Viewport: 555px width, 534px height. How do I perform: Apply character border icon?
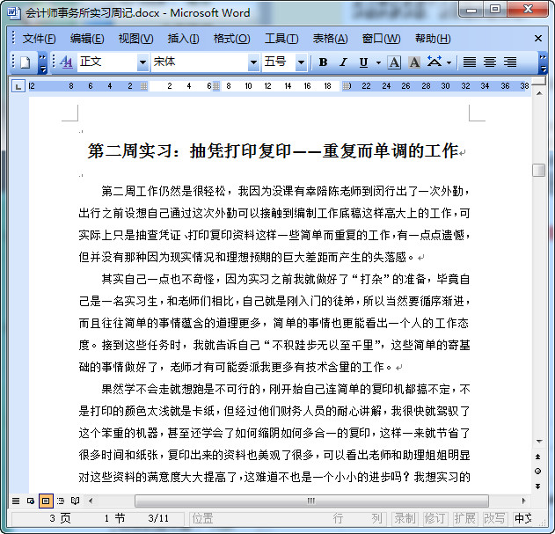(394, 62)
